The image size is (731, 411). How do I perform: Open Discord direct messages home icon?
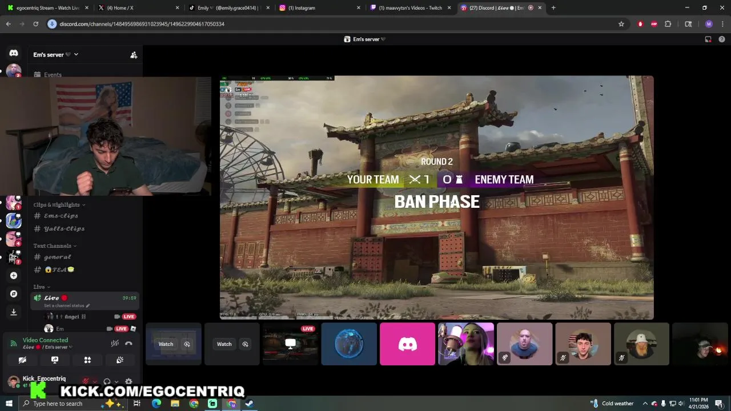pyautogui.click(x=14, y=53)
